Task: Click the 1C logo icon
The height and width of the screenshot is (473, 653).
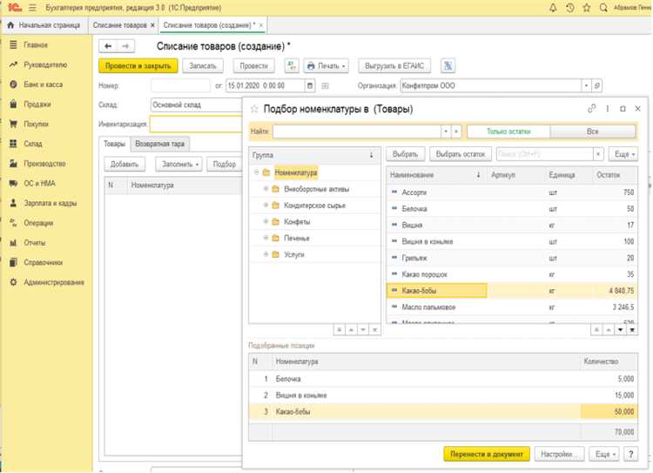Action: coord(15,8)
